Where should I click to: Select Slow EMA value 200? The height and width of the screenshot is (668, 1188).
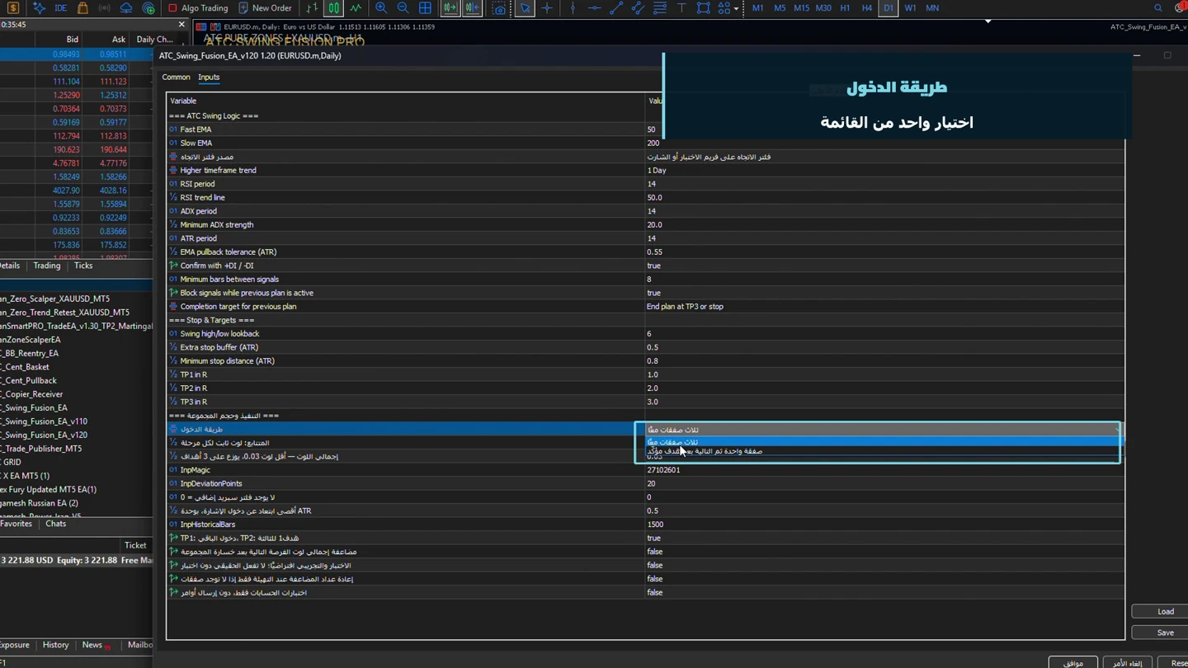(884, 143)
